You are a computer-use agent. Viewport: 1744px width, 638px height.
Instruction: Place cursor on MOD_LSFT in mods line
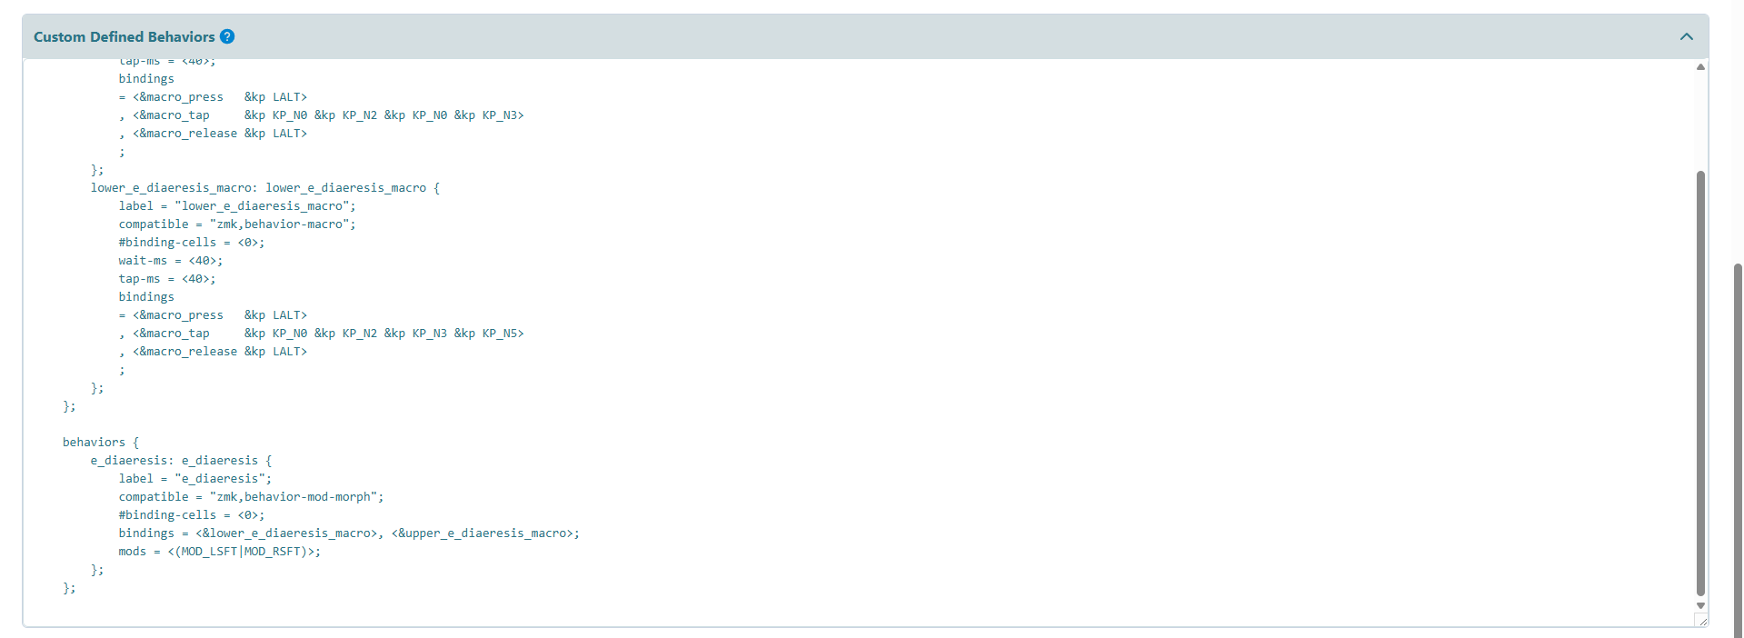209,552
